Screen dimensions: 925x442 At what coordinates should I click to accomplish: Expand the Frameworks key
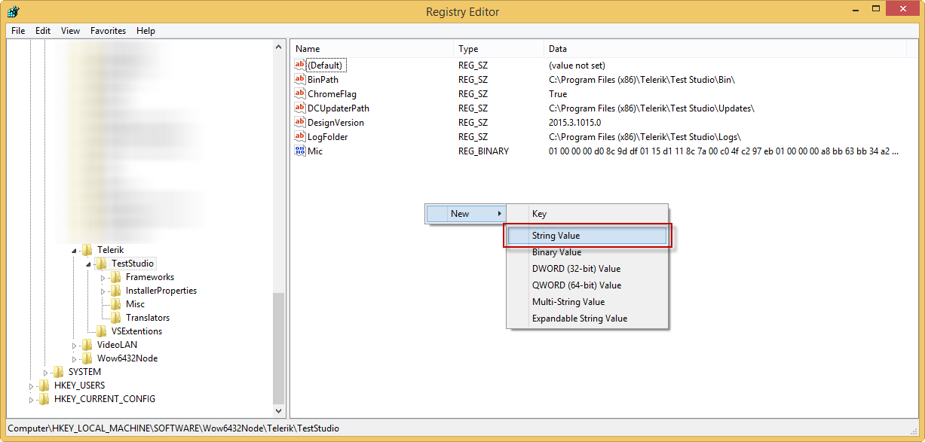click(103, 277)
